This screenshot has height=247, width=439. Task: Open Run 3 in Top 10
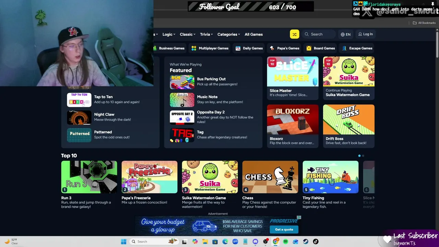click(89, 177)
